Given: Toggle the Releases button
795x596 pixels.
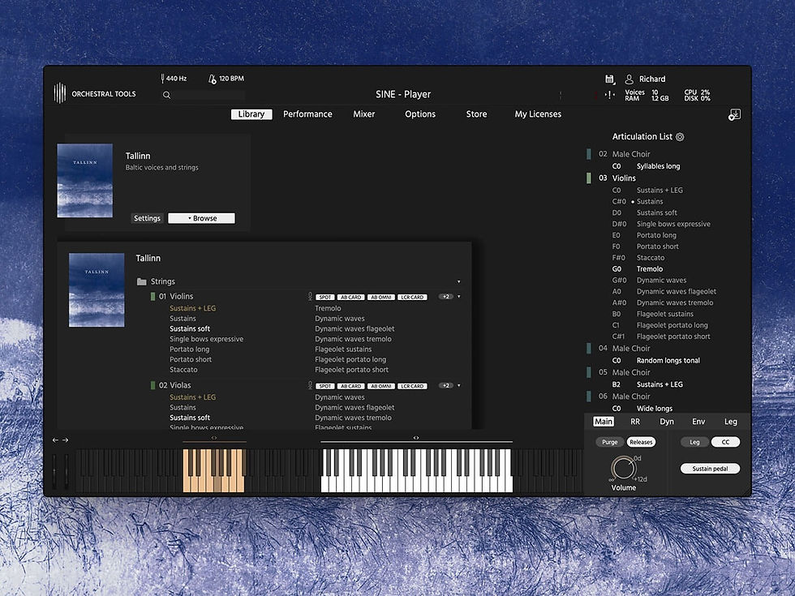Looking at the screenshot, I should [x=641, y=442].
